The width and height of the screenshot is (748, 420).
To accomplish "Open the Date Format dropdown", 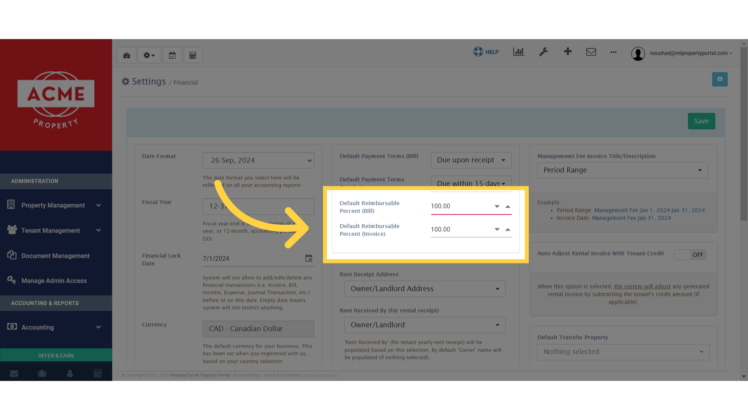I will point(258,160).
